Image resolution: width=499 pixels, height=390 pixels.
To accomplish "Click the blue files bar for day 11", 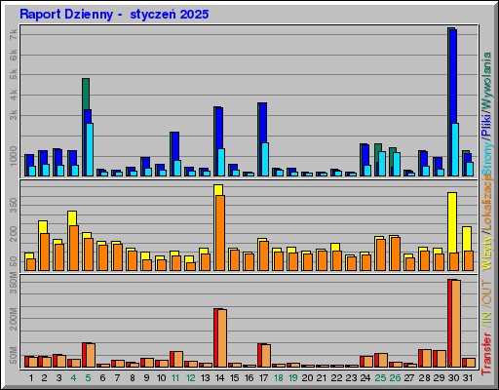I will (175, 146).
